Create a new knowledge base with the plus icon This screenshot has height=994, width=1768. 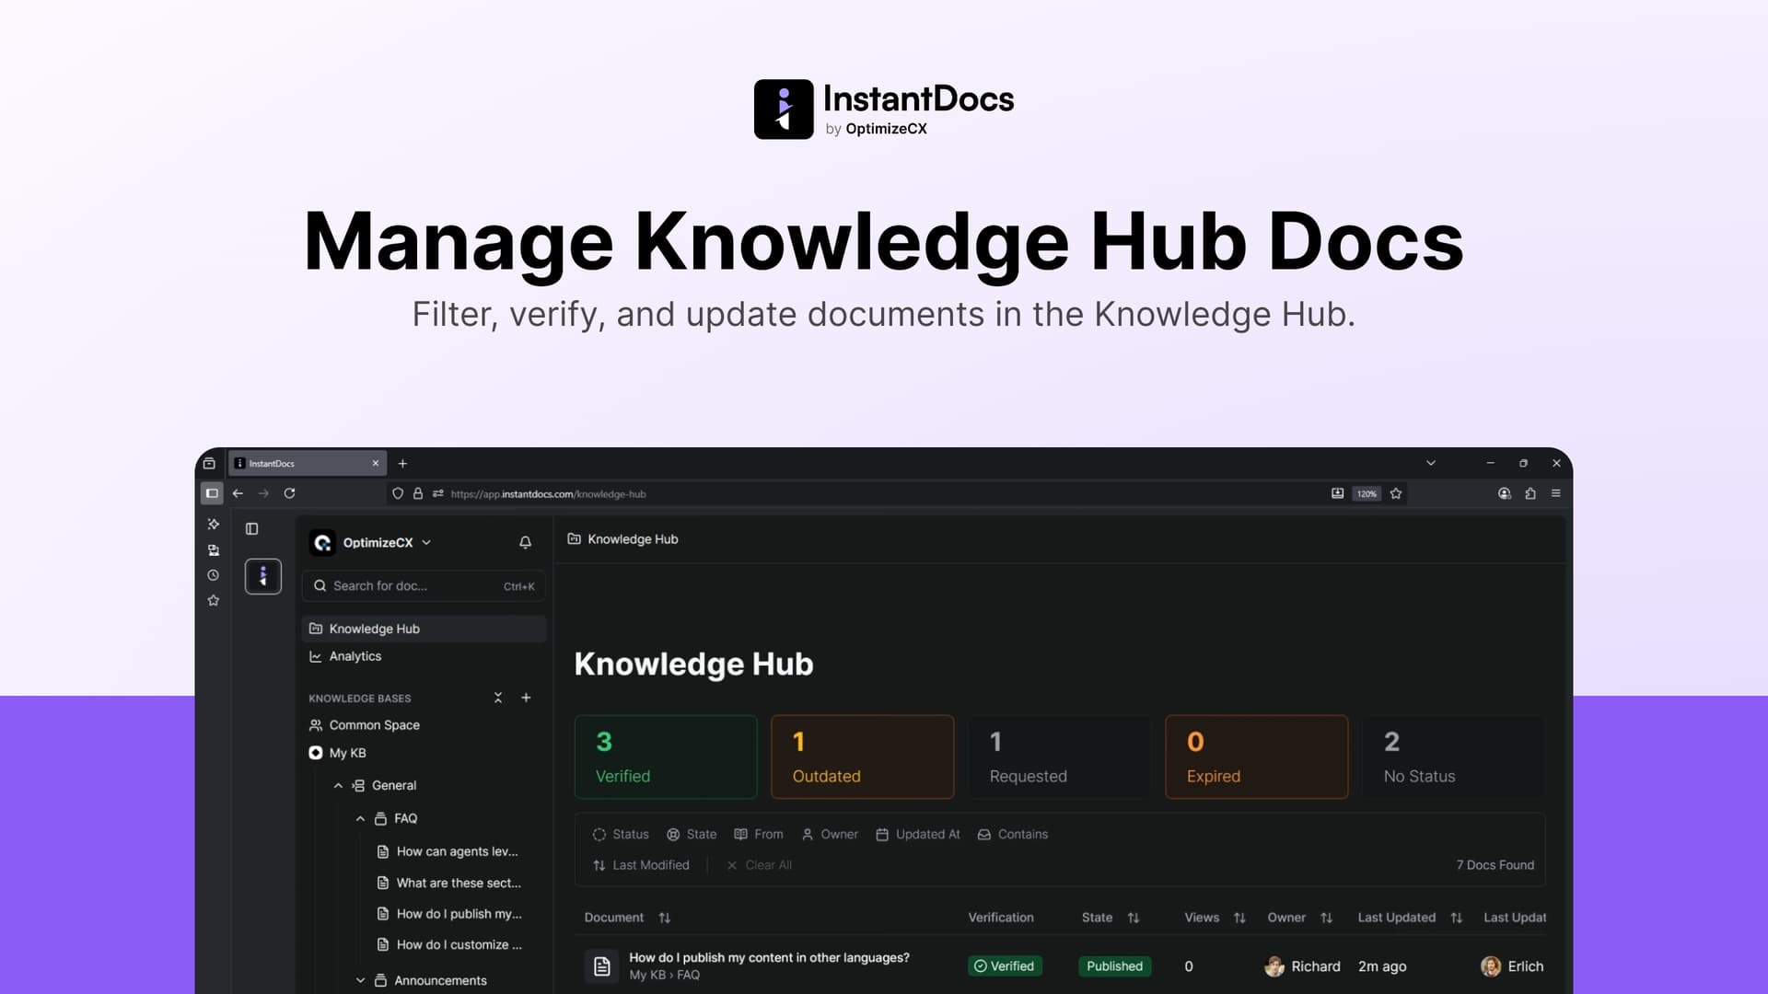tap(526, 698)
